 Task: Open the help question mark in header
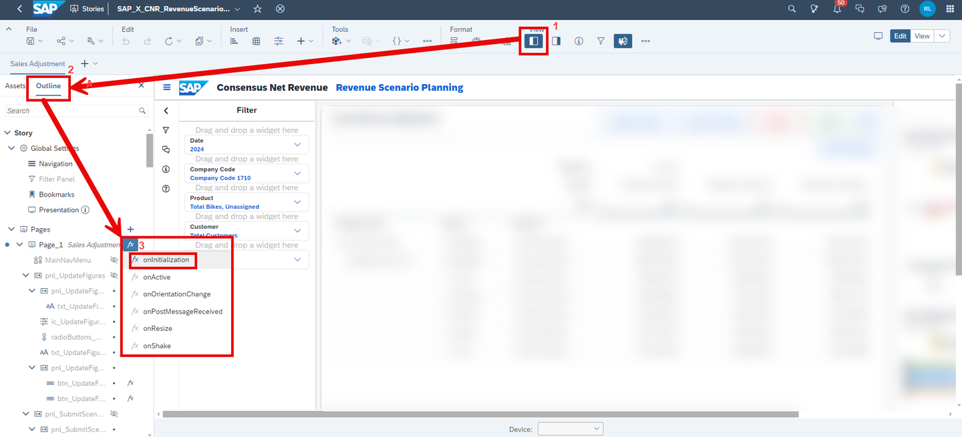905,9
